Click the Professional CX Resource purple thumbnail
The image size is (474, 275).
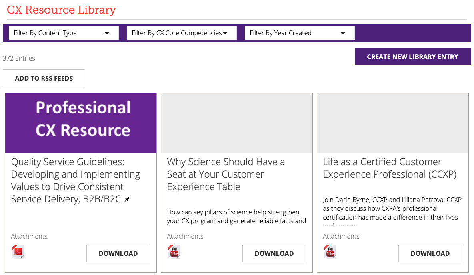(x=81, y=123)
